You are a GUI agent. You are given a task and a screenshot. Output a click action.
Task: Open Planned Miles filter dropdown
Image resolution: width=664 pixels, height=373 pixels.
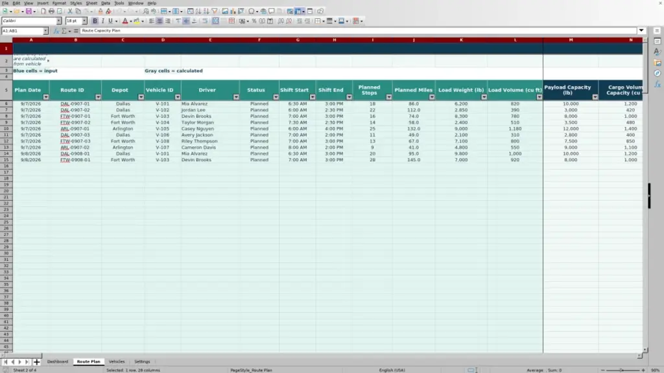tap(431, 97)
